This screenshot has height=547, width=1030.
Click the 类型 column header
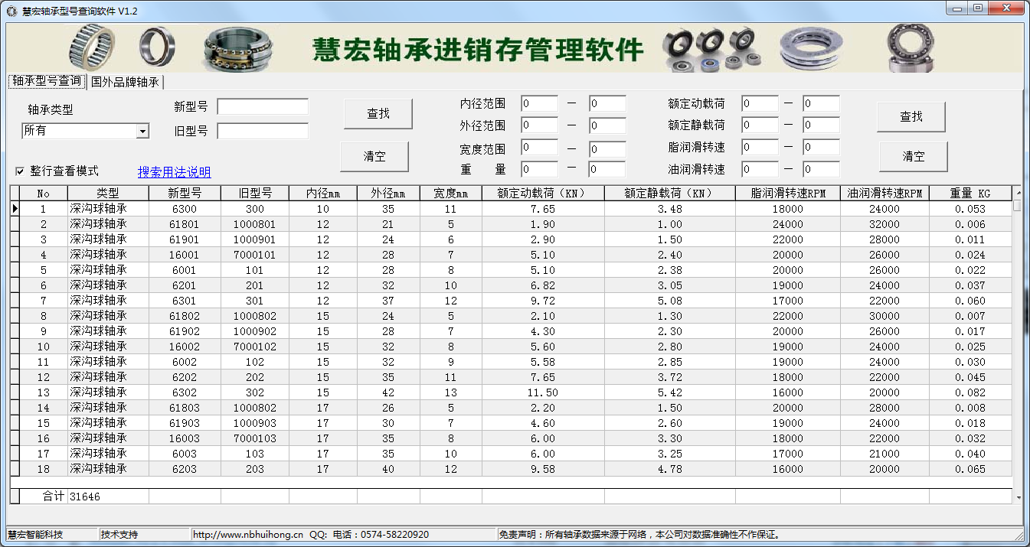(108, 193)
